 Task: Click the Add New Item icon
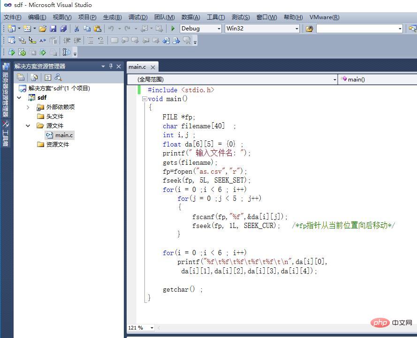tap(27, 29)
